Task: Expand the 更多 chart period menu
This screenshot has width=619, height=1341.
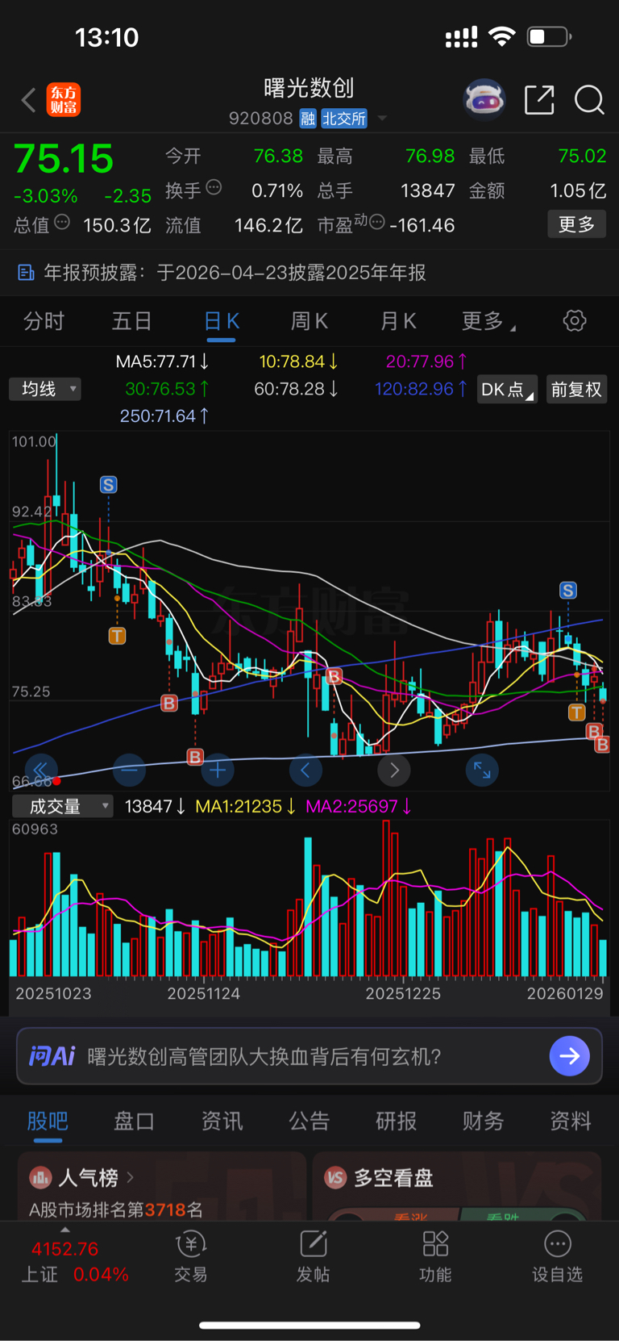Action: (489, 321)
